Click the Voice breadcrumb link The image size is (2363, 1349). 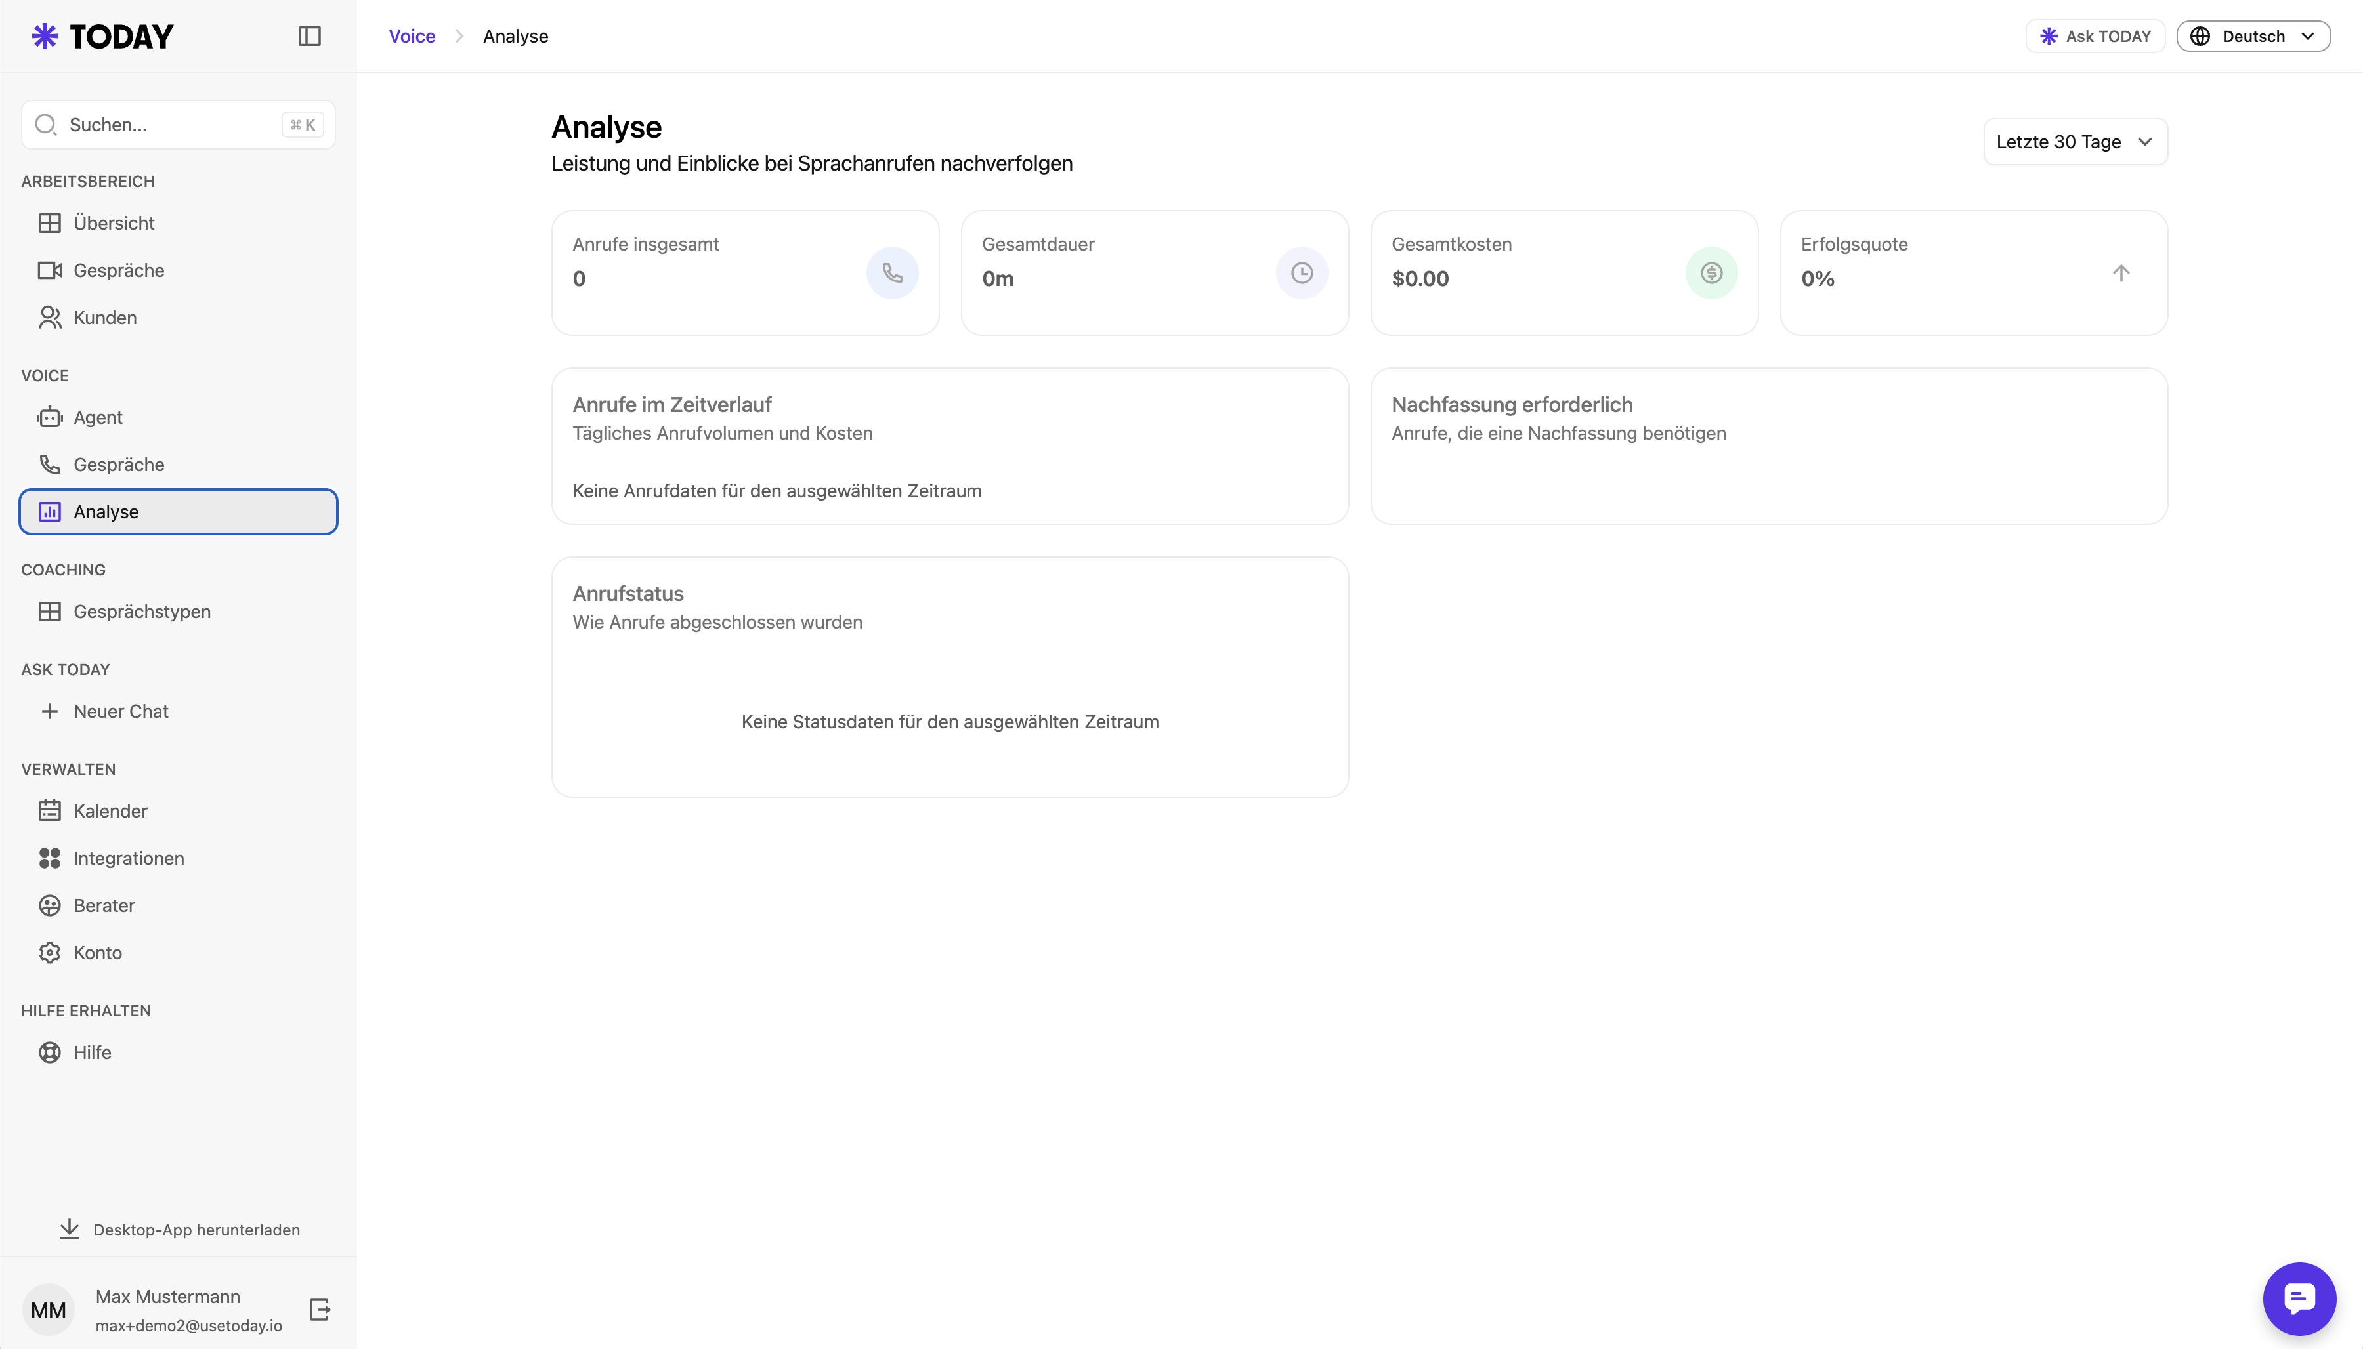[x=412, y=36]
